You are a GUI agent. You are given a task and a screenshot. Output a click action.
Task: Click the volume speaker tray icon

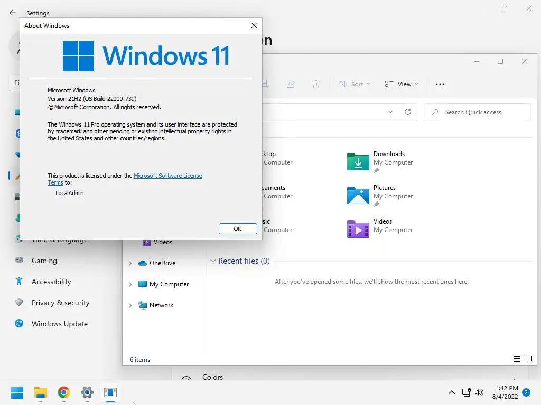tap(479, 392)
